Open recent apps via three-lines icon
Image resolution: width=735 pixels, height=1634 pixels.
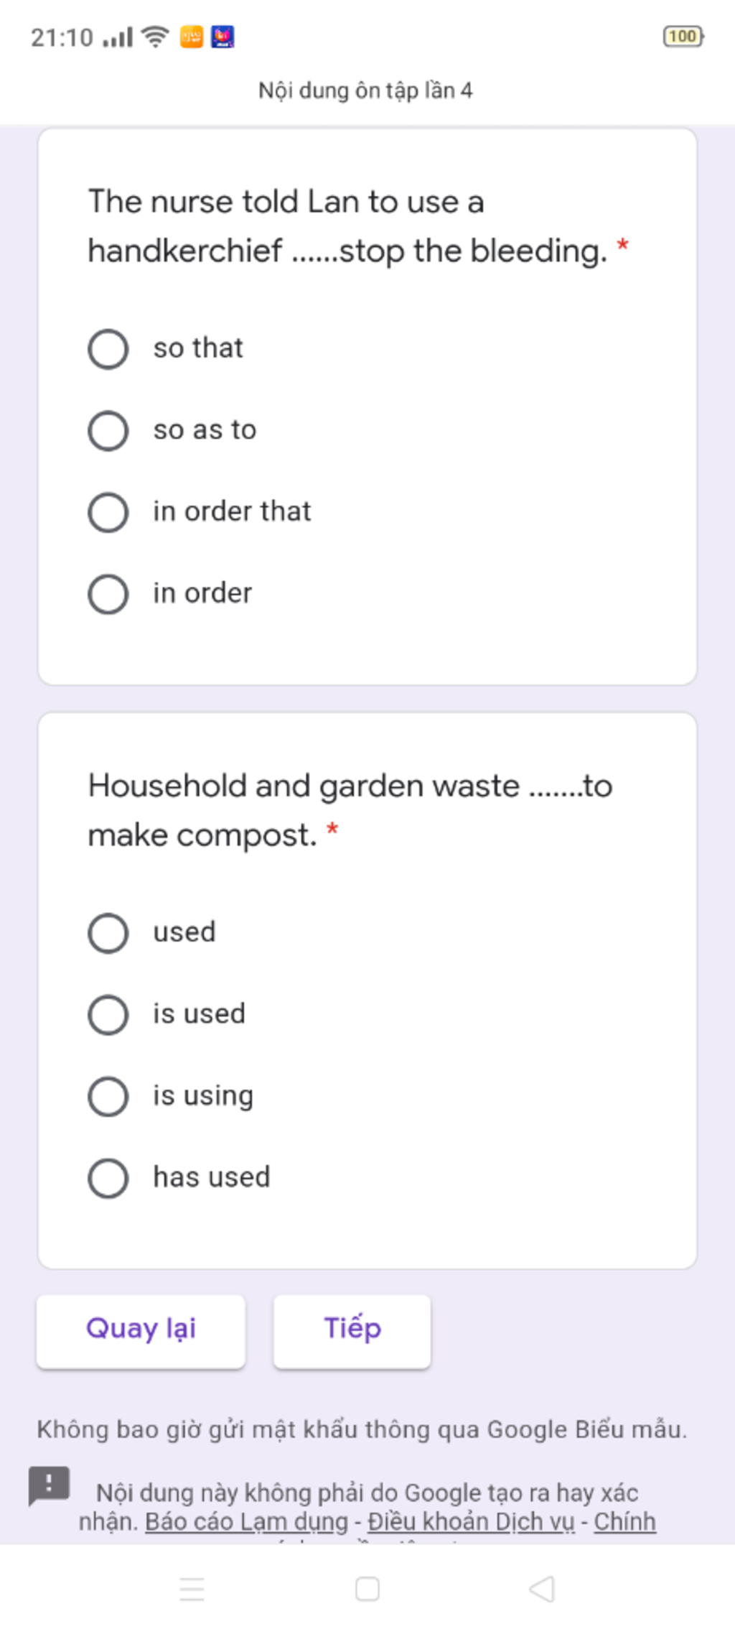point(192,1589)
